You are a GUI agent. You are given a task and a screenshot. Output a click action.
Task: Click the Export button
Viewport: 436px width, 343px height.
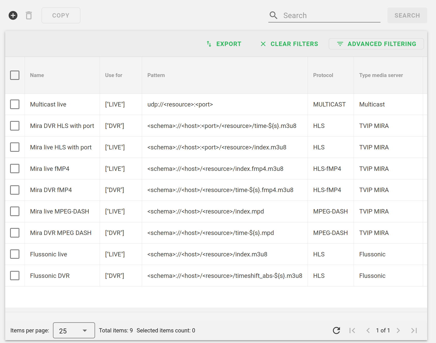pos(224,44)
